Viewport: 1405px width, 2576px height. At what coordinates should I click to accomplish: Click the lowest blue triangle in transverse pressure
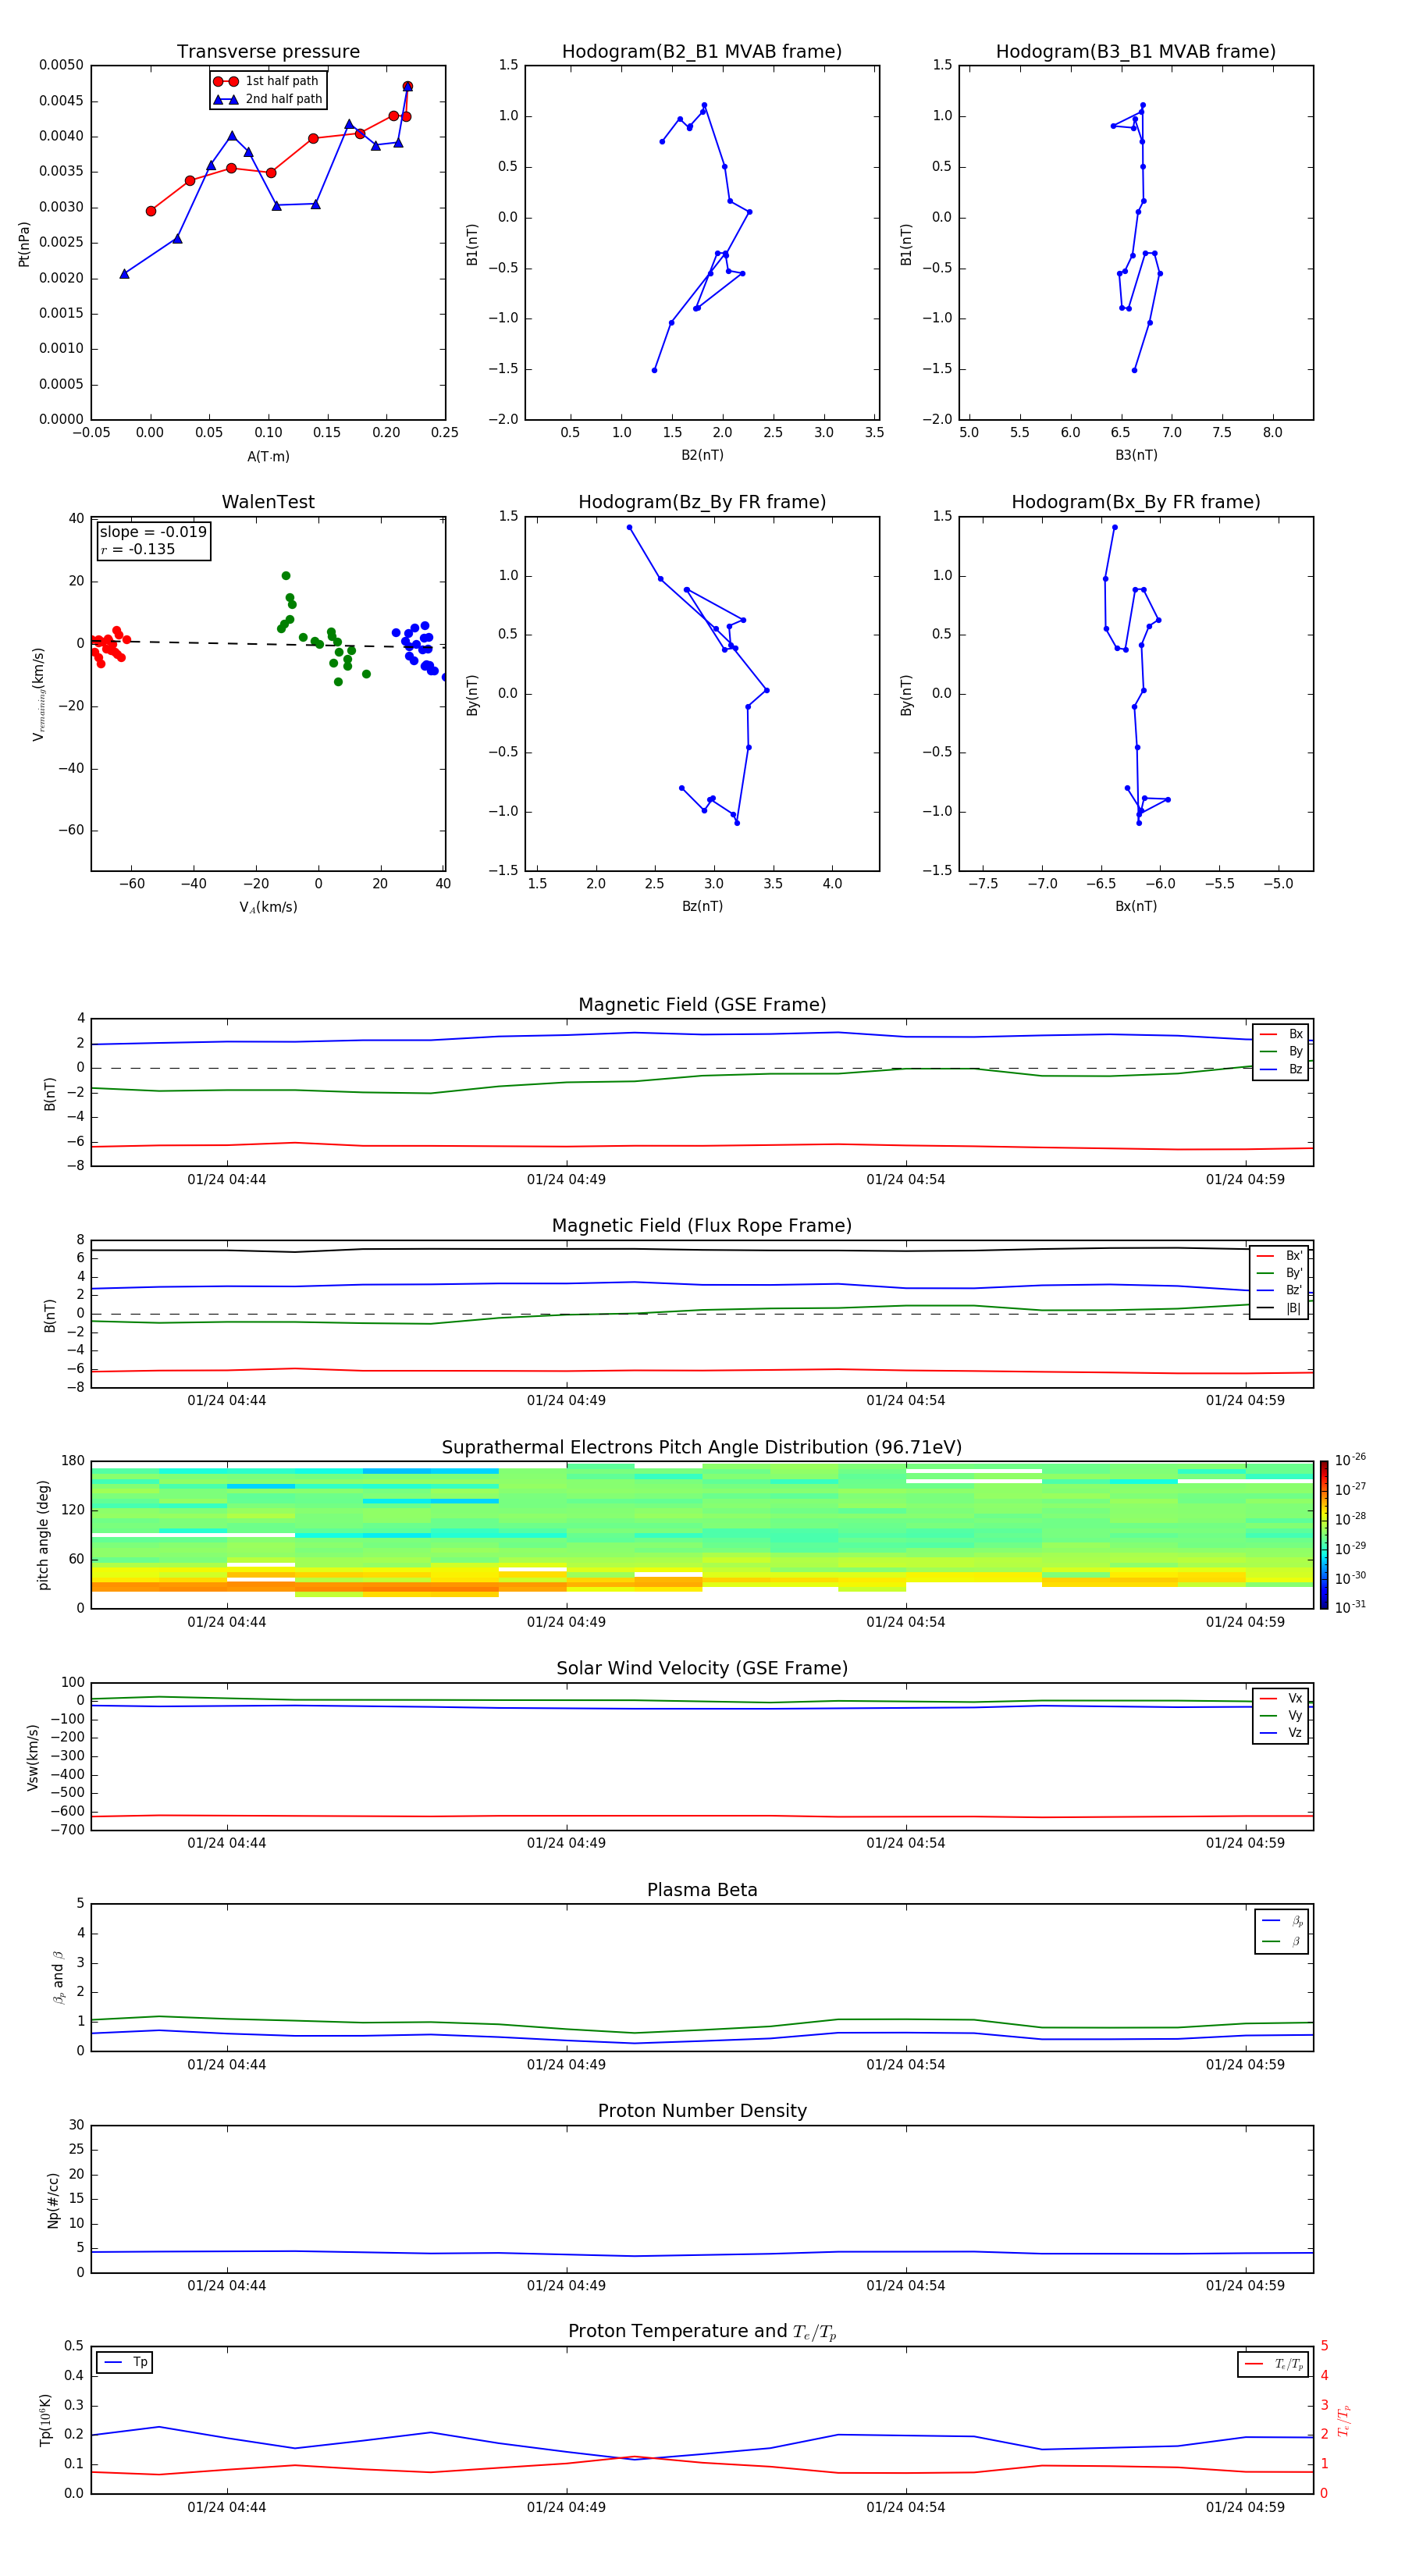124,273
